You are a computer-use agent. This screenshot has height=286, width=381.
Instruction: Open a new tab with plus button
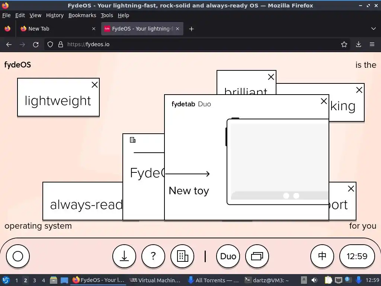(x=192, y=29)
